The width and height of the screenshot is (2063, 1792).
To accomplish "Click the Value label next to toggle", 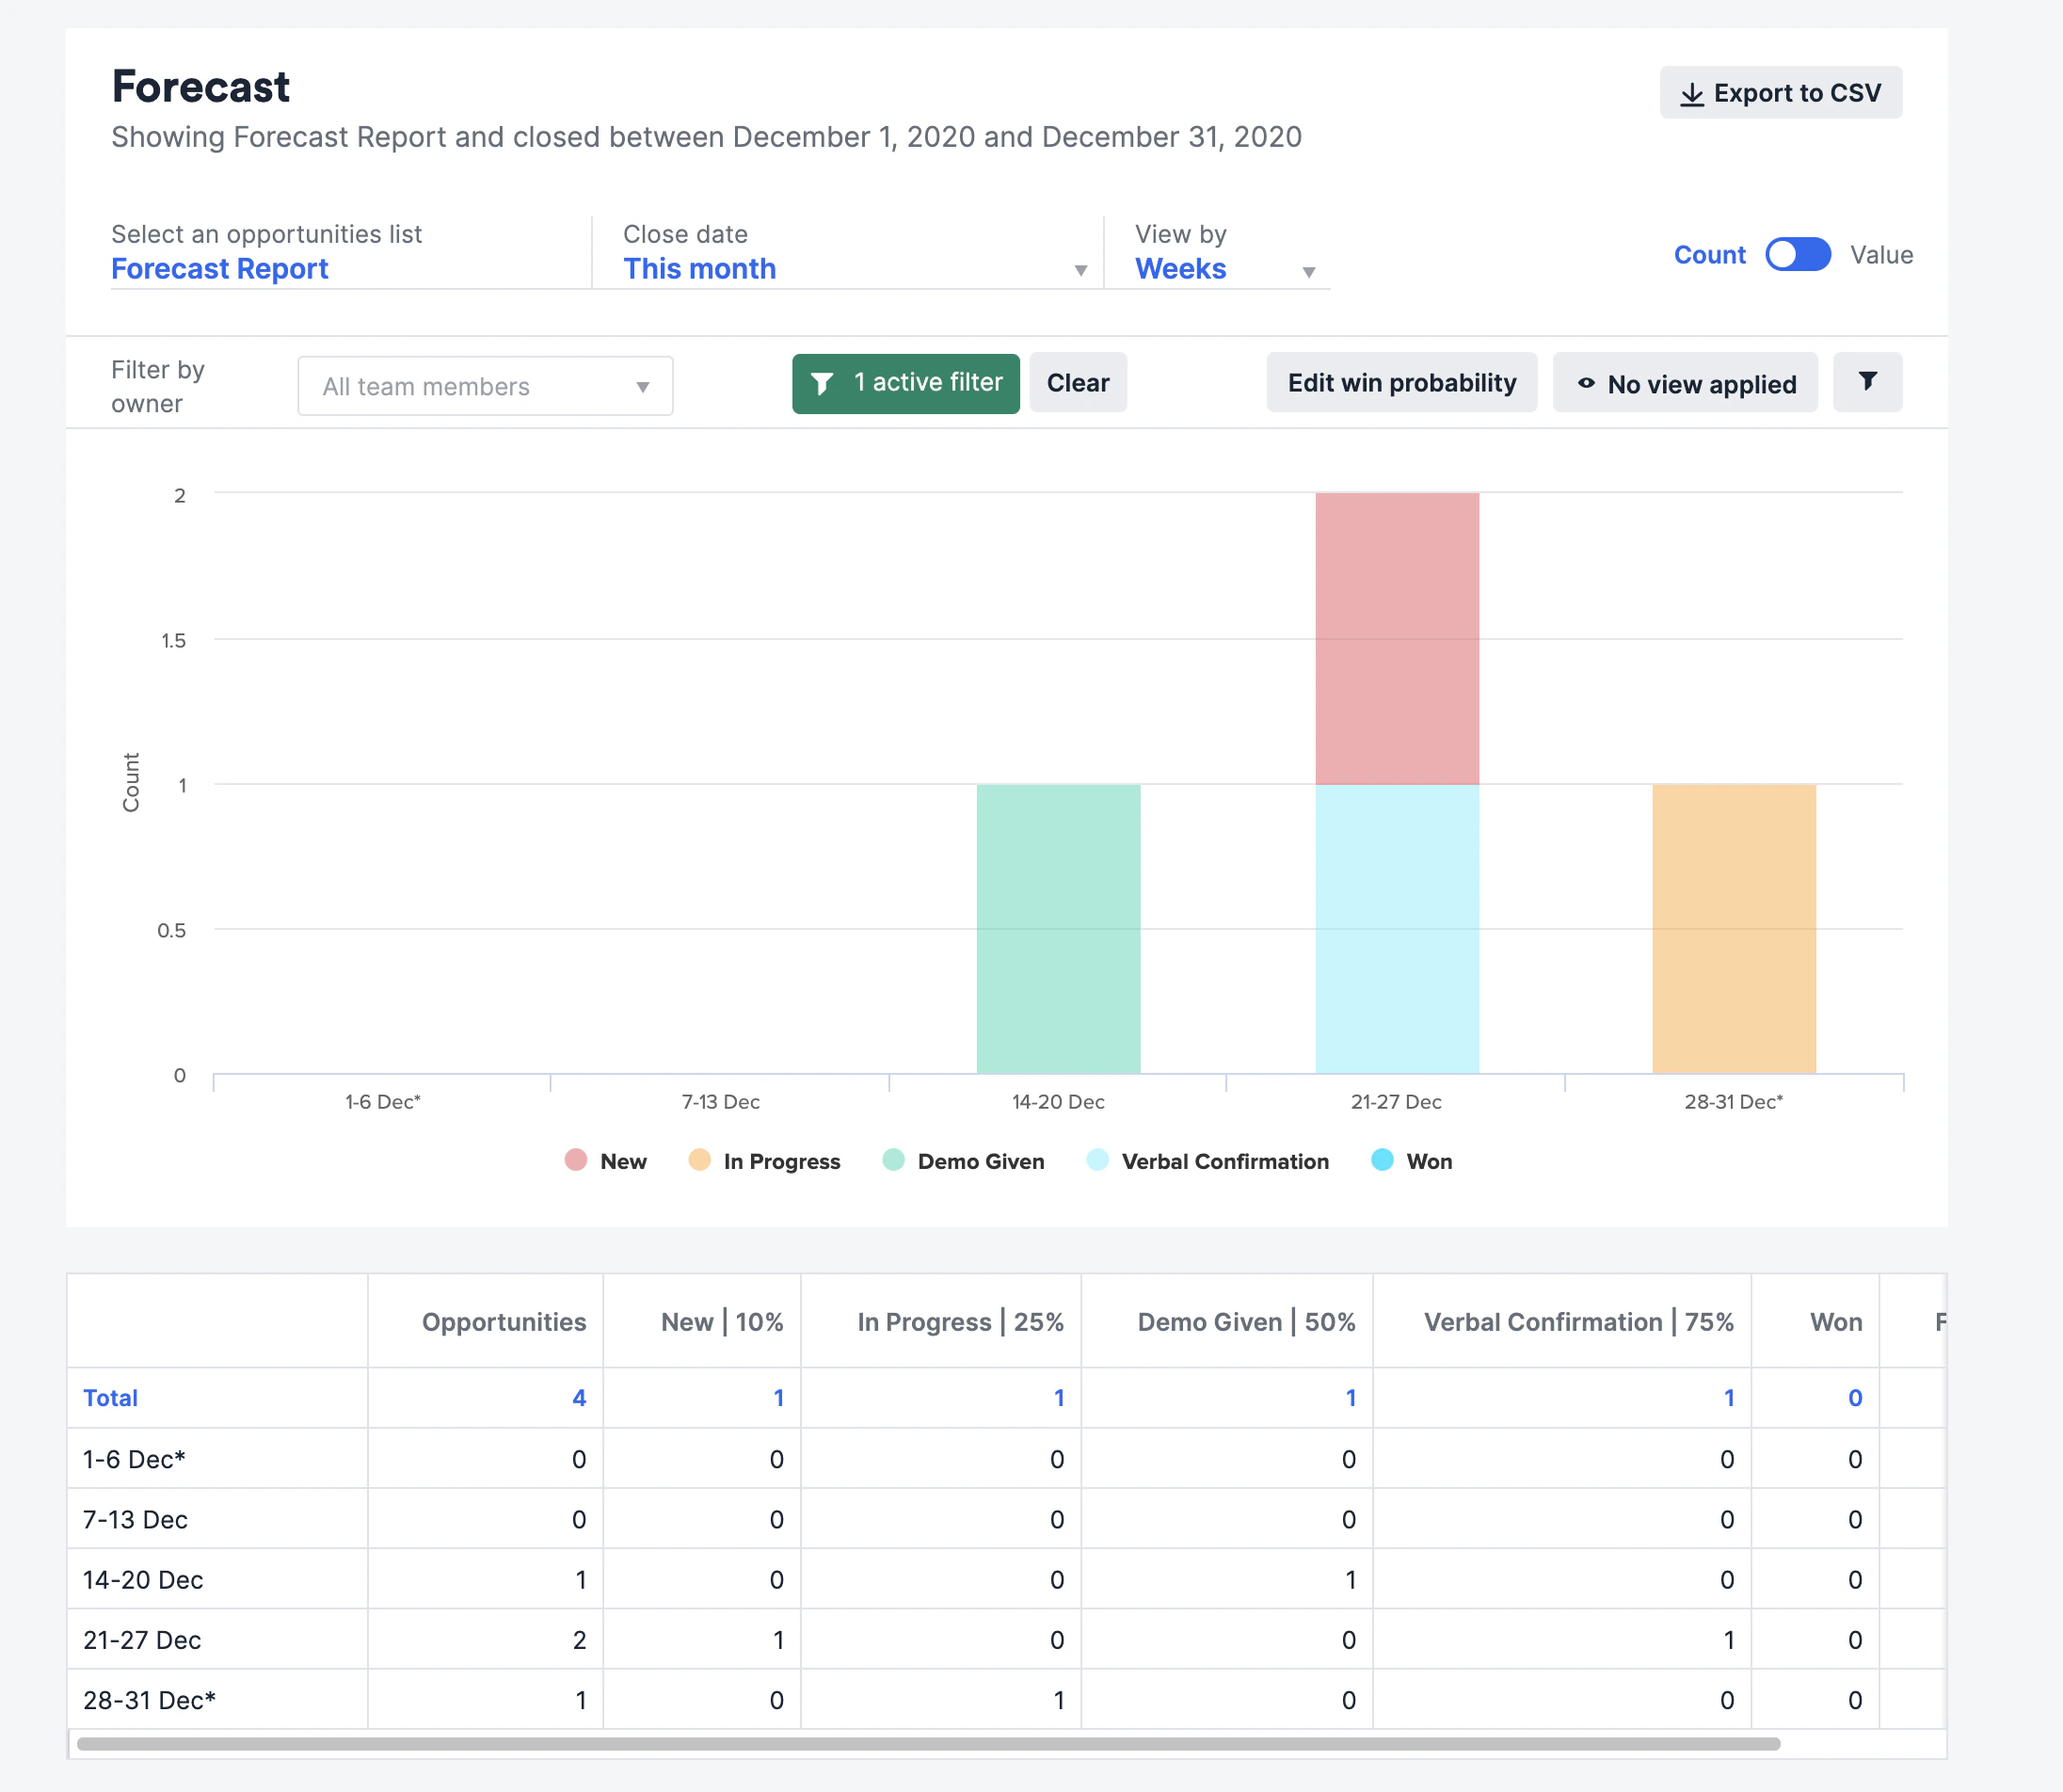I will (x=1881, y=255).
